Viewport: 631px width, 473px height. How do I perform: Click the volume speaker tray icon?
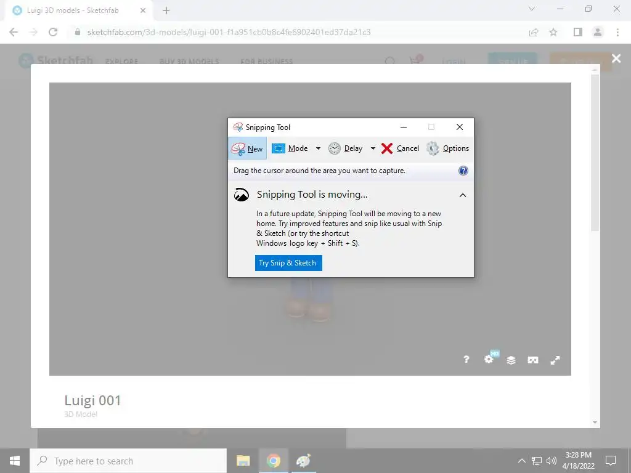[552, 461]
